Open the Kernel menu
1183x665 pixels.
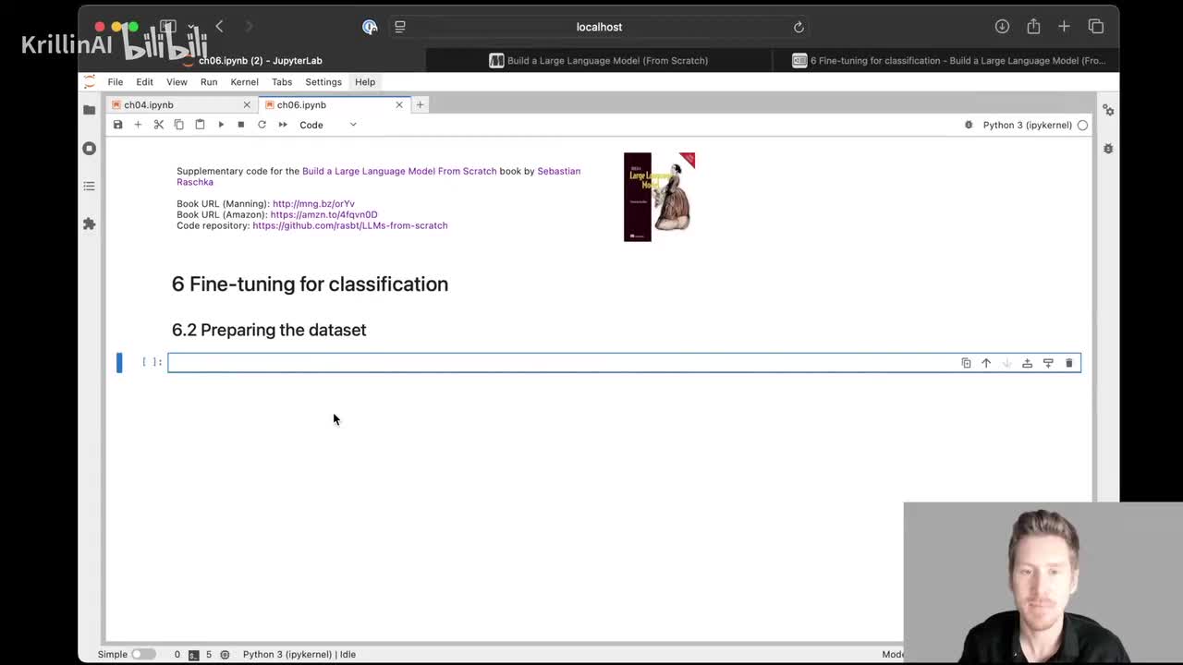click(244, 82)
